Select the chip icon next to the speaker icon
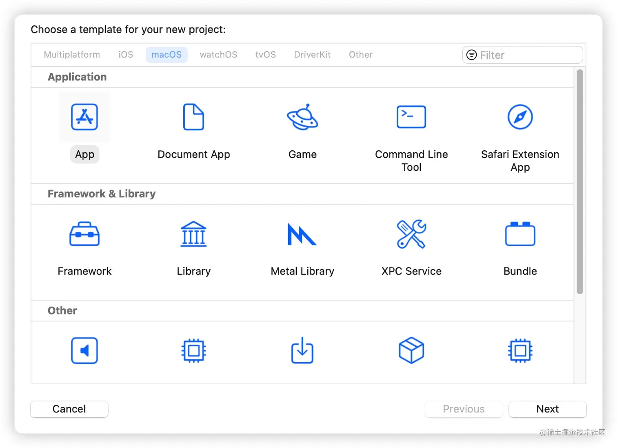 (193, 350)
